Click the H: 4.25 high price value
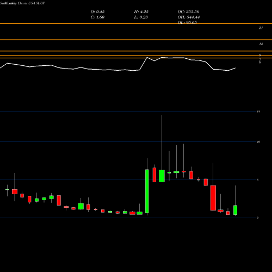The image size is (272, 272). pos(141,12)
